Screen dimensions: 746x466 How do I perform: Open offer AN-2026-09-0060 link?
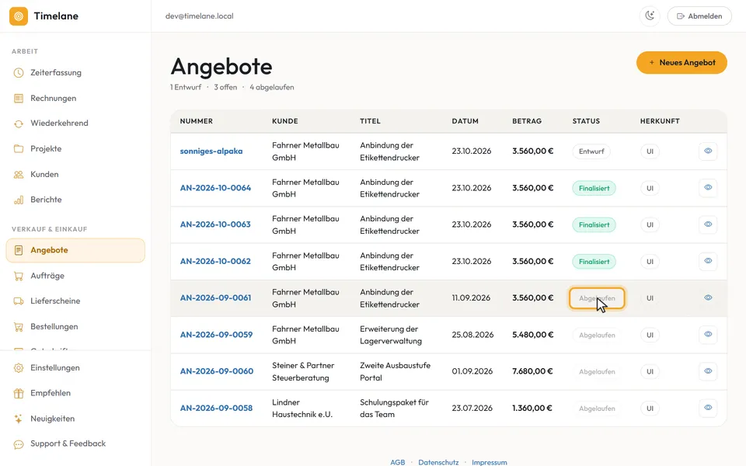217,371
